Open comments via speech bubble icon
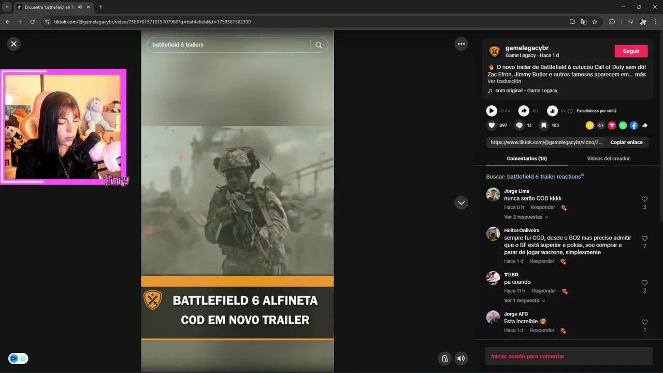 coord(519,125)
